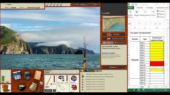
Task: Add a new sheet in Excel
Action: tap(149, 87)
